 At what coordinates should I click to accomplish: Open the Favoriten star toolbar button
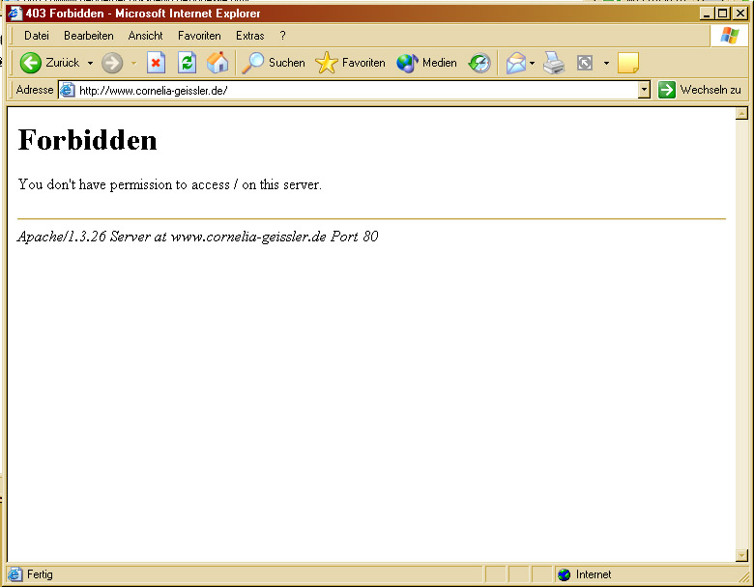[351, 63]
